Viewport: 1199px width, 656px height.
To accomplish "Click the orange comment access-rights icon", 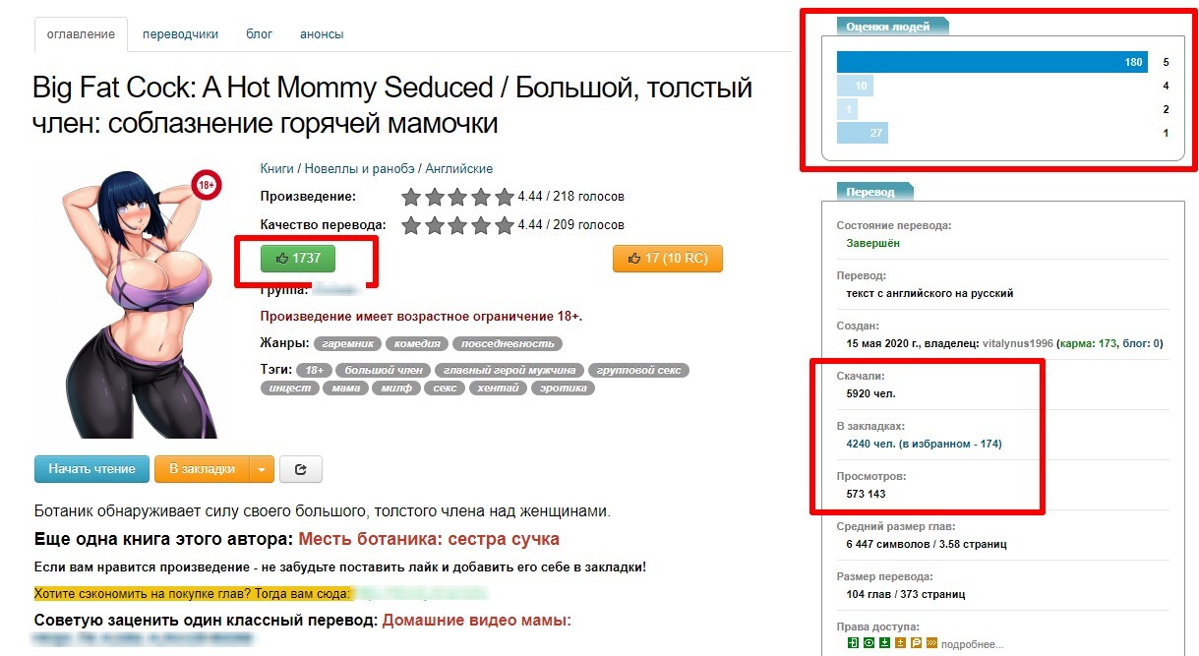I will 916,643.
